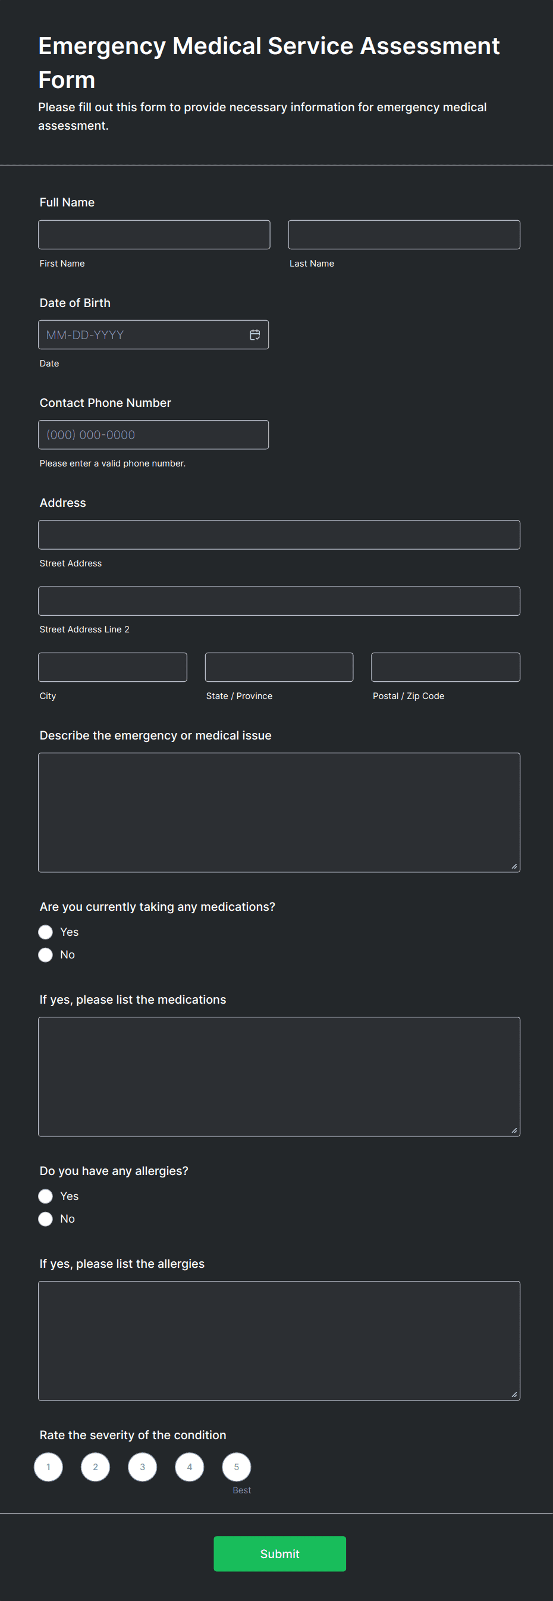Viewport: 553px width, 1601px height.
Task: Open the Date of Birth calendar picker
Action: click(254, 335)
